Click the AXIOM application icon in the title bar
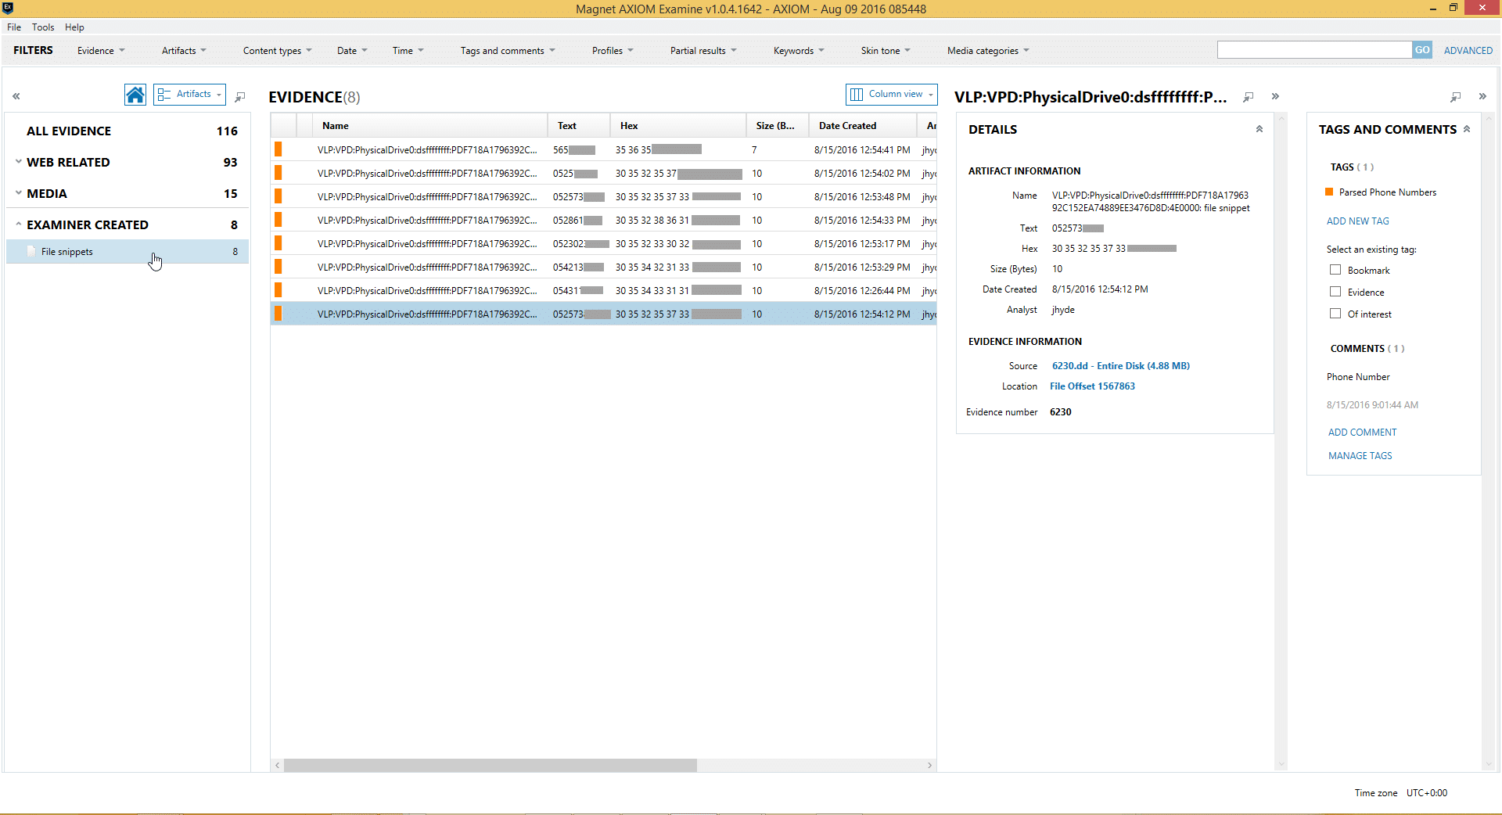The width and height of the screenshot is (1502, 815). tap(8, 8)
